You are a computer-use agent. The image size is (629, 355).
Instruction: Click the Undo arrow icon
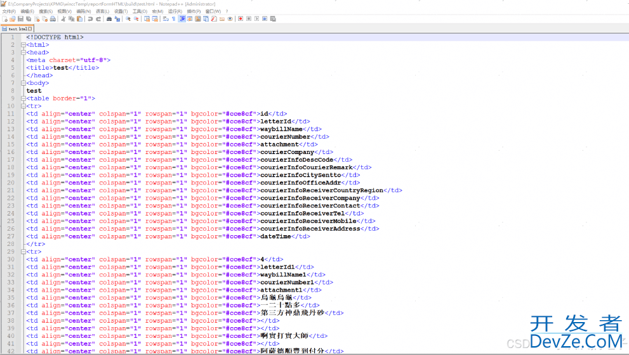[90, 19]
